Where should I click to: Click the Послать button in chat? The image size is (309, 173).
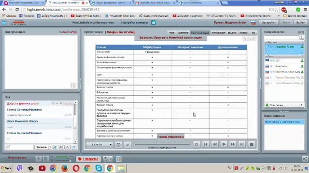click(41, 147)
